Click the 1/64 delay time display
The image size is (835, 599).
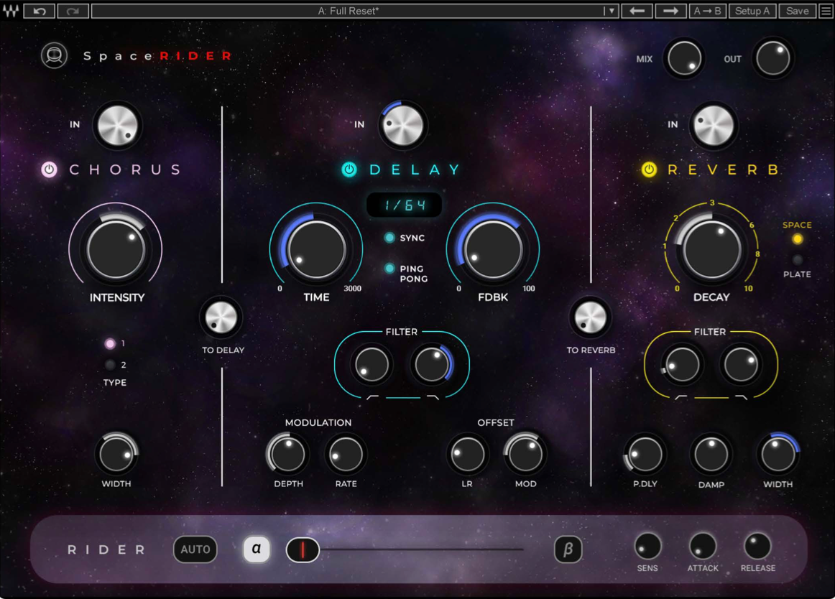[404, 205]
